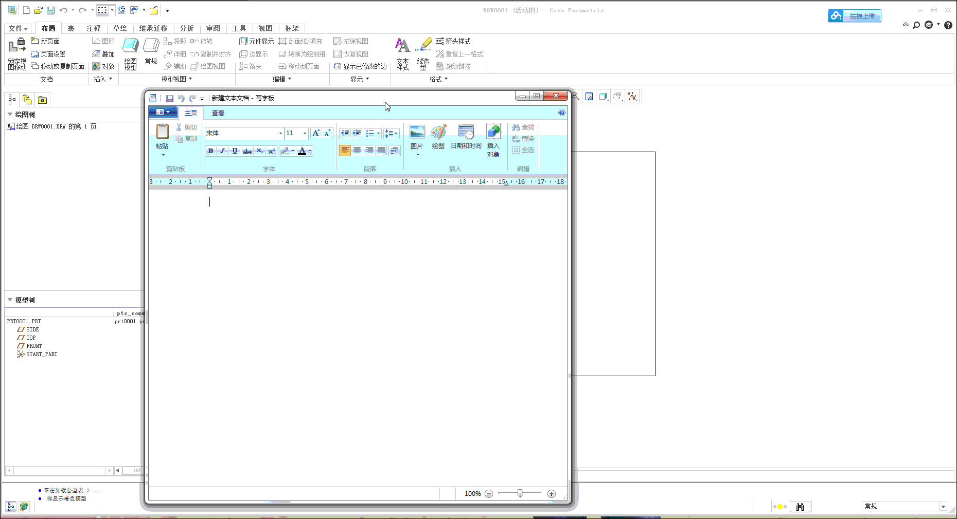This screenshot has width=957, height=519.
Task: Justify text in WordPad
Action: 381,151
